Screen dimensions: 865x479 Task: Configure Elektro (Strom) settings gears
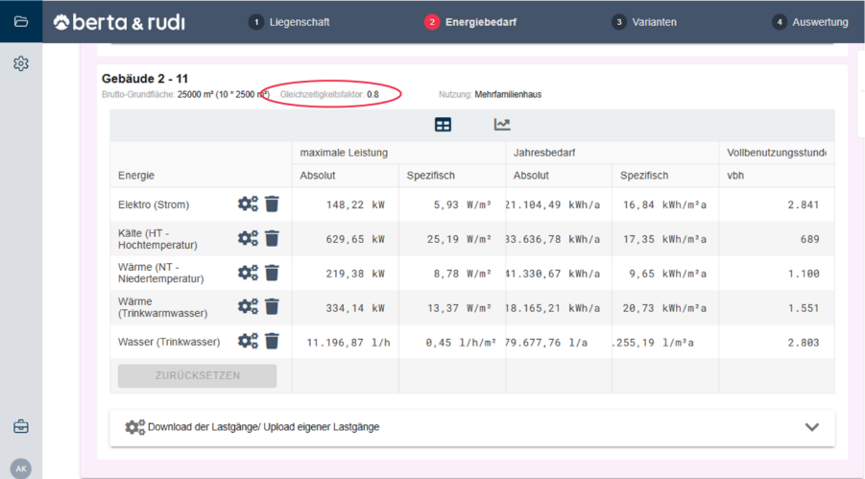(248, 204)
